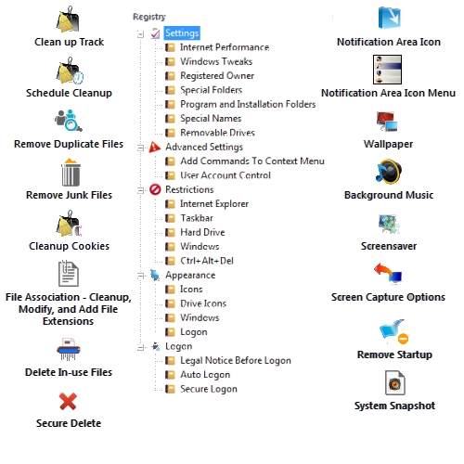The width and height of the screenshot is (464, 464).
Task: Click the Advanced Settings warning triangle icon
Action: (x=155, y=147)
